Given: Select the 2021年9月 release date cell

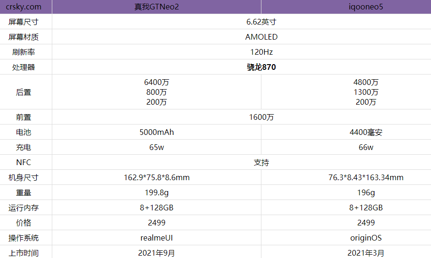Looking at the screenshot, I should click(x=156, y=253).
